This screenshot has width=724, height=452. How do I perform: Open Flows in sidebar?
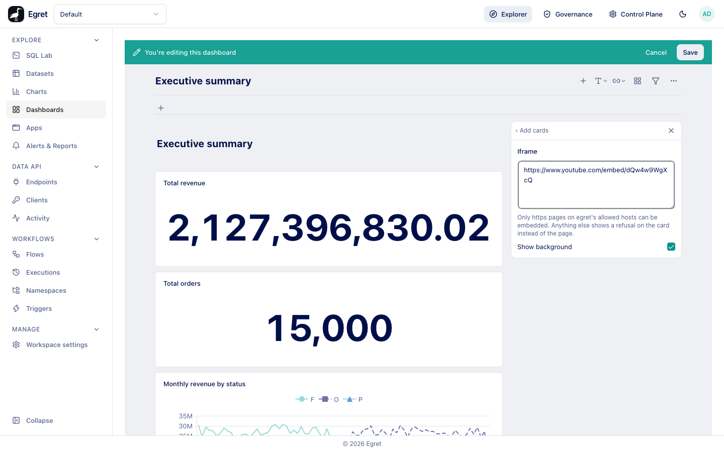[56, 254]
